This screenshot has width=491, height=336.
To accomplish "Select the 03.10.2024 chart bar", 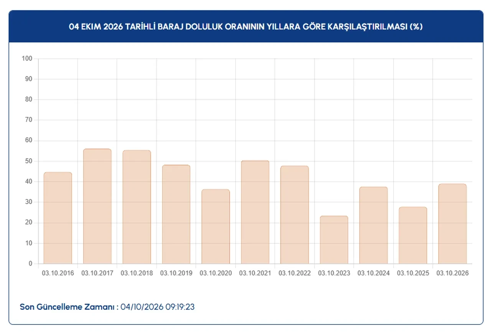I will [x=374, y=226].
